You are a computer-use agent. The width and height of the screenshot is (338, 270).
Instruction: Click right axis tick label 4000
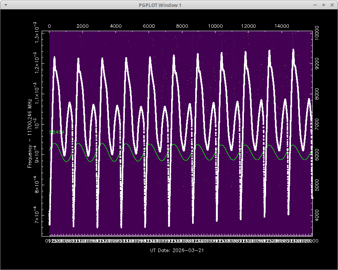pos(317,215)
